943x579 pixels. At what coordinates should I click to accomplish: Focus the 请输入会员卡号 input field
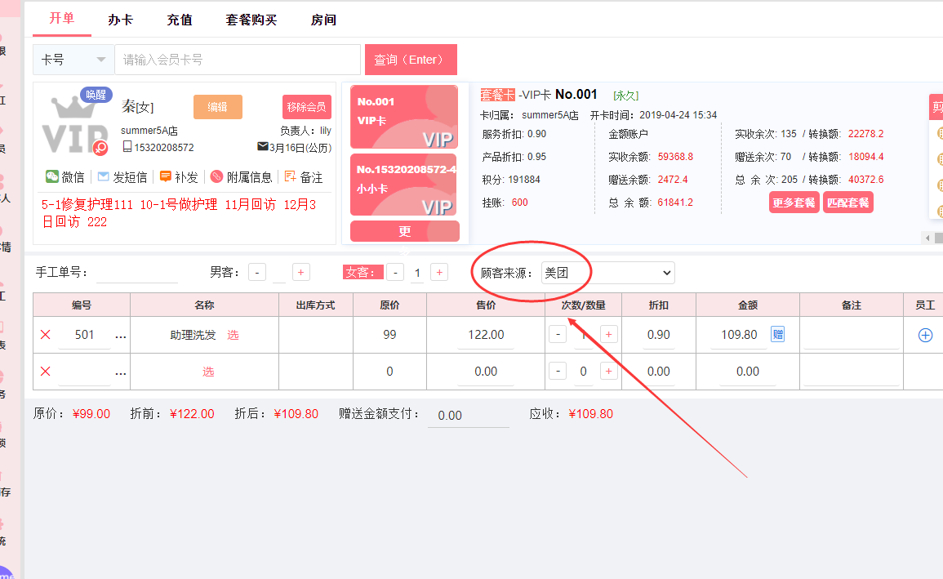click(238, 60)
